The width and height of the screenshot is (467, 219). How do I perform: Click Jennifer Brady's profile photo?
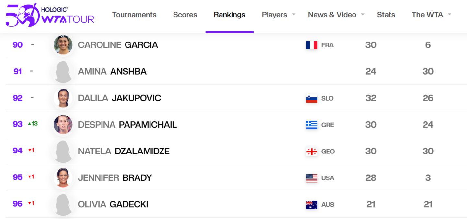63,178
